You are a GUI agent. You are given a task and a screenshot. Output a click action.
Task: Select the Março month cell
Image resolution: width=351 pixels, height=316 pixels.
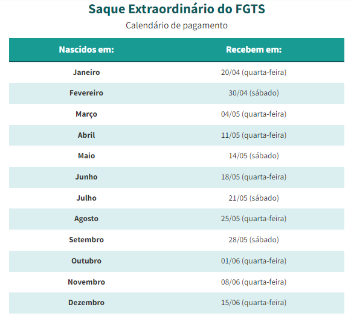[86, 114]
